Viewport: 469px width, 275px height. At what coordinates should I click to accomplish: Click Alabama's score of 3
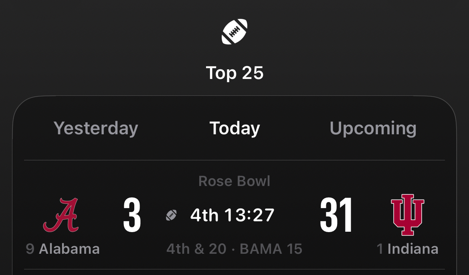pos(132,216)
